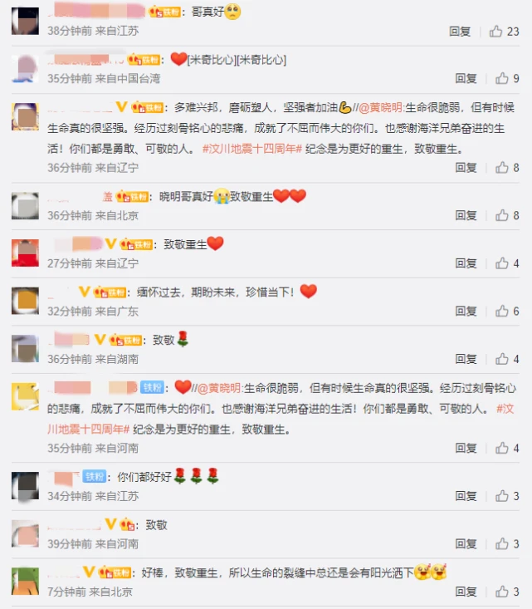Like the 晓明哥真好 comment from 北京

click(x=502, y=215)
